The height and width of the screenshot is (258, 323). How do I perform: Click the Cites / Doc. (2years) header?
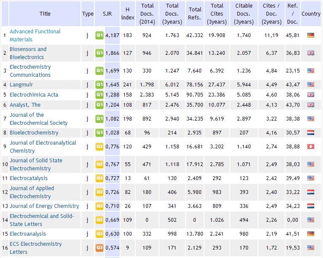coord(271,14)
